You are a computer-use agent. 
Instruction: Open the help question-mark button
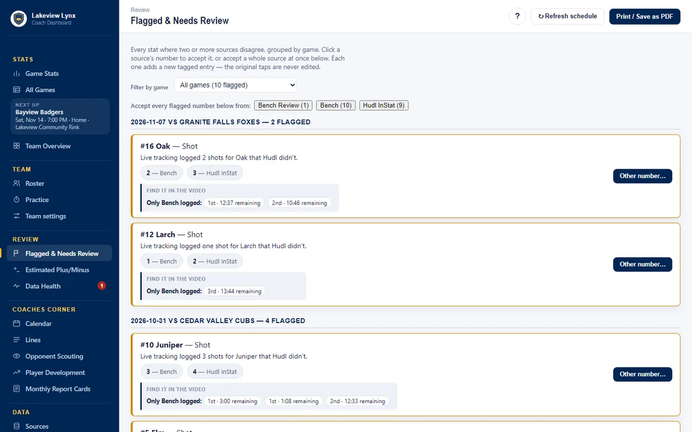(517, 16)
